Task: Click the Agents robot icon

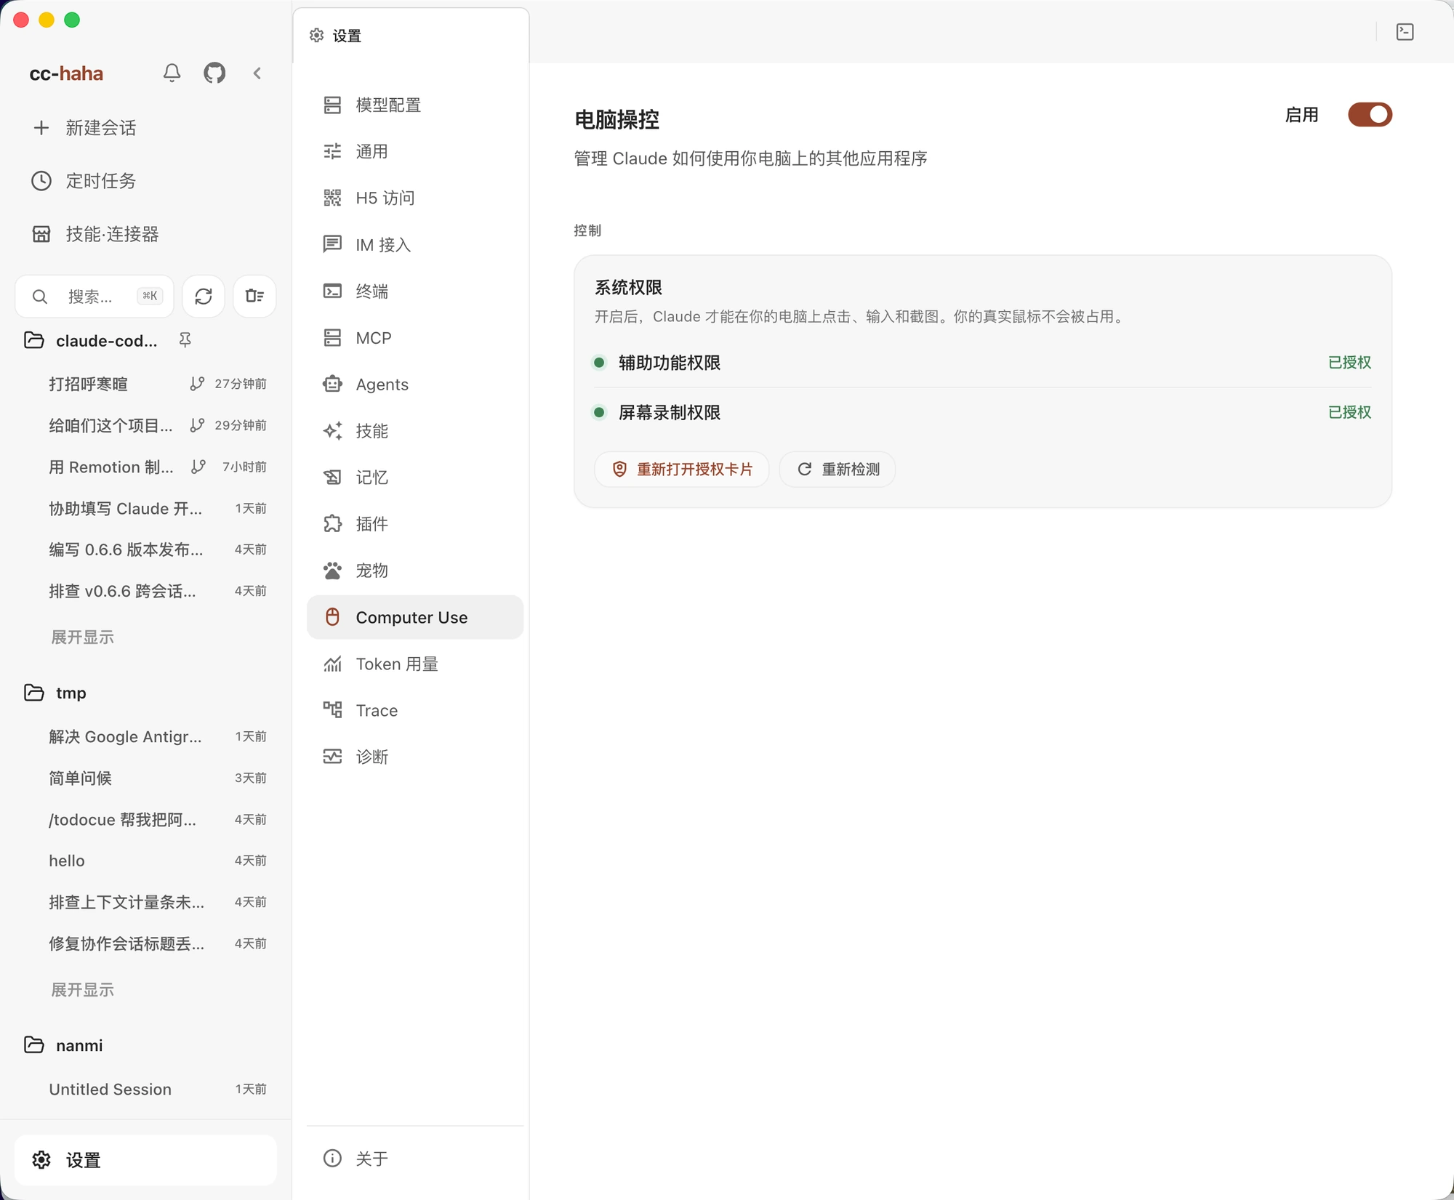Action: point(332,384)
